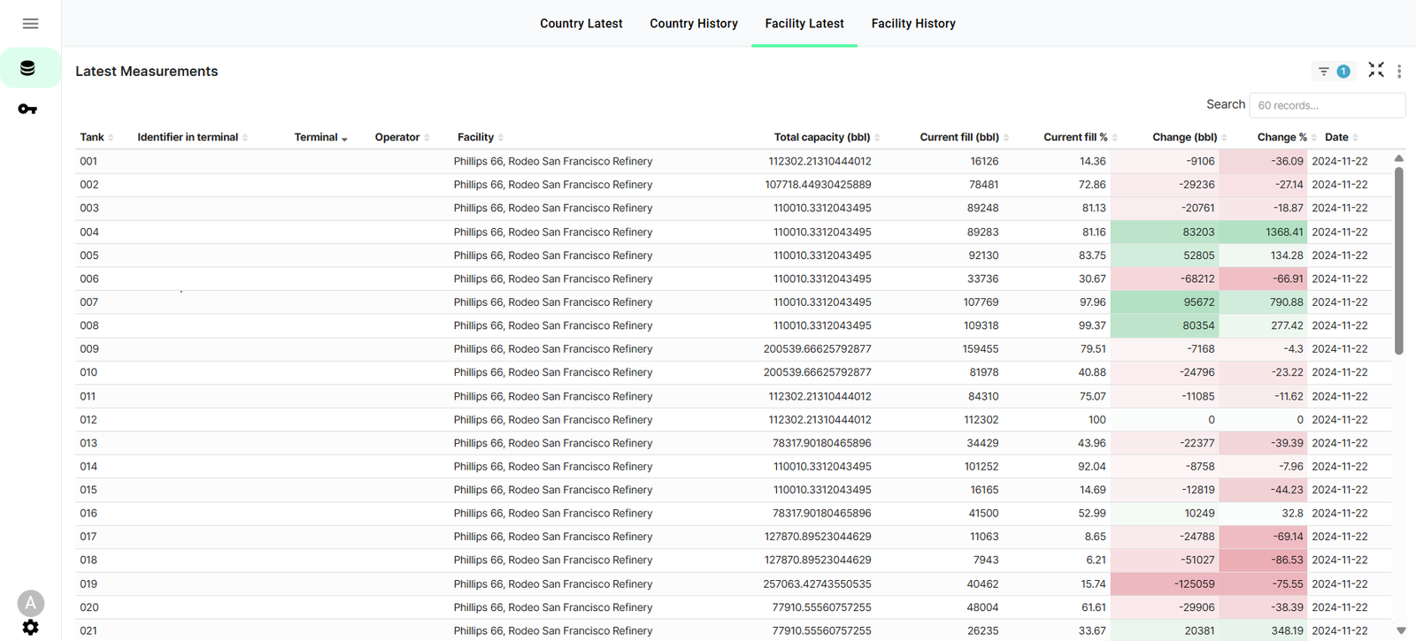This screenshot has width=1416, height=641.
Task: Open the key icon in sidebar
Action: (27, 109)
